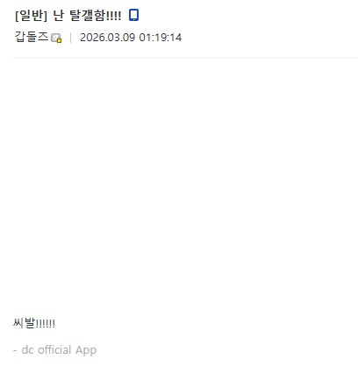The width and height of the screenshot is (358, 387).
Task: Select the author nickname 갑돌즈
Action: pos(32,37)
